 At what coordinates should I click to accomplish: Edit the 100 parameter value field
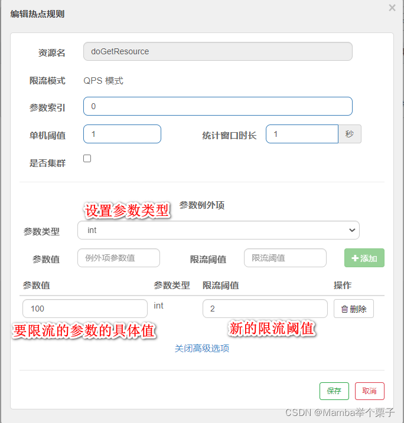coord(85,309)
